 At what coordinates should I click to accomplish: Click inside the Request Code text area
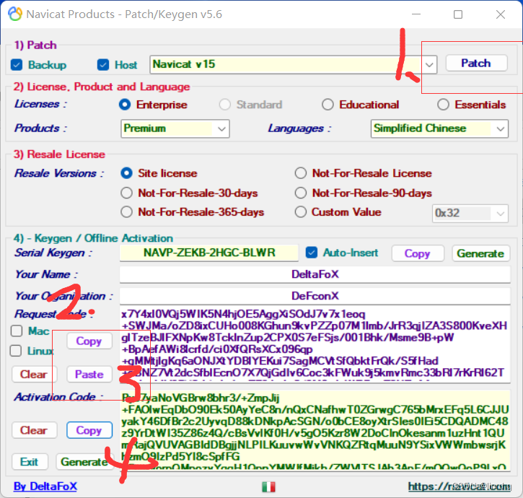point(315,344)
